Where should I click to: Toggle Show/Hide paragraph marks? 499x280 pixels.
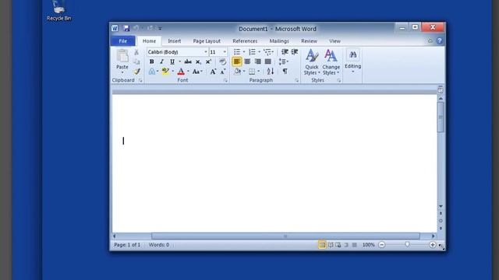pyautogui.click(x=285, y=72)
